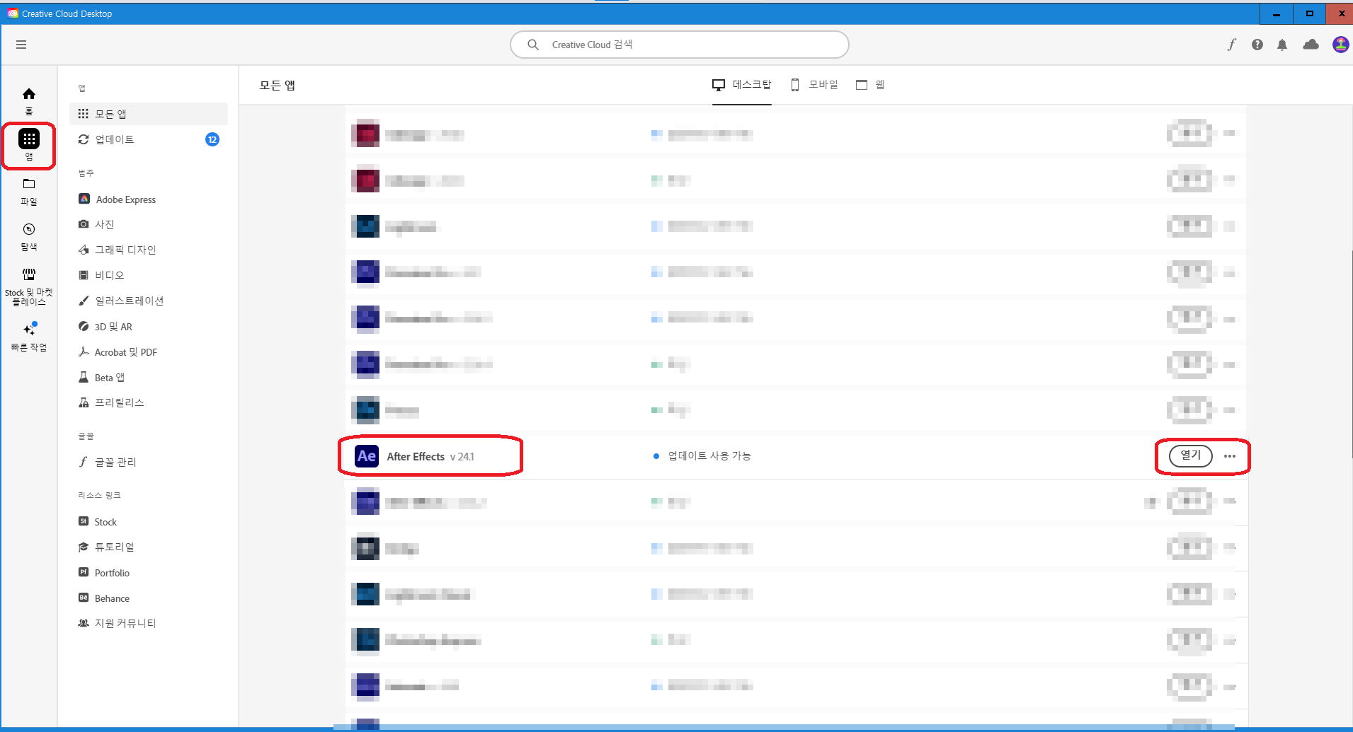Open more options for After Effects
1353x732 pixels.
pos(1230,456)
